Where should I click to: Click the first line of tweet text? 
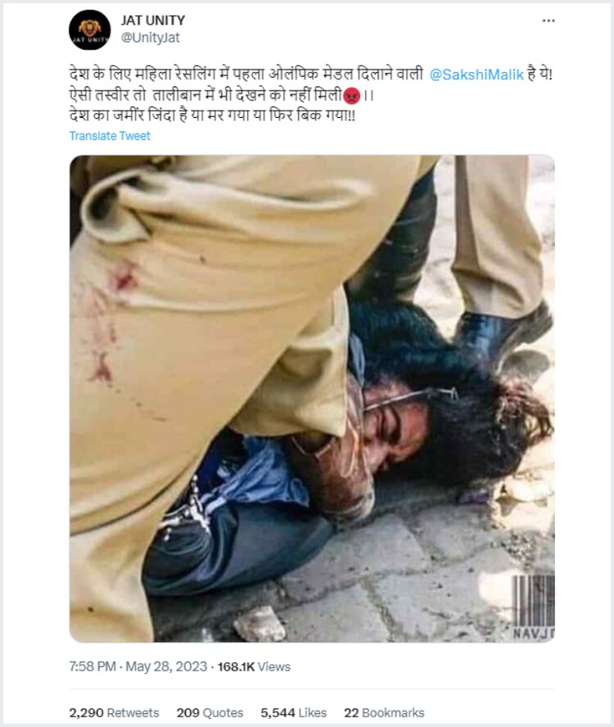[x=311, y=75]
